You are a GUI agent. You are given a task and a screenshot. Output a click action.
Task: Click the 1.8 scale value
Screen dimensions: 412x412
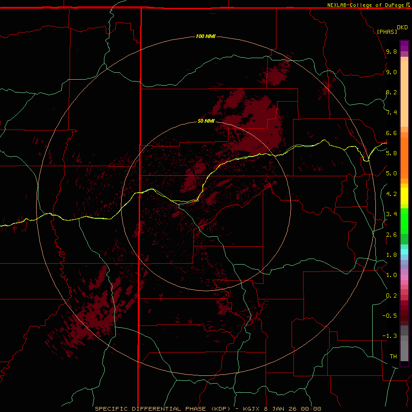pyautogui.click(x=391, y=255)
